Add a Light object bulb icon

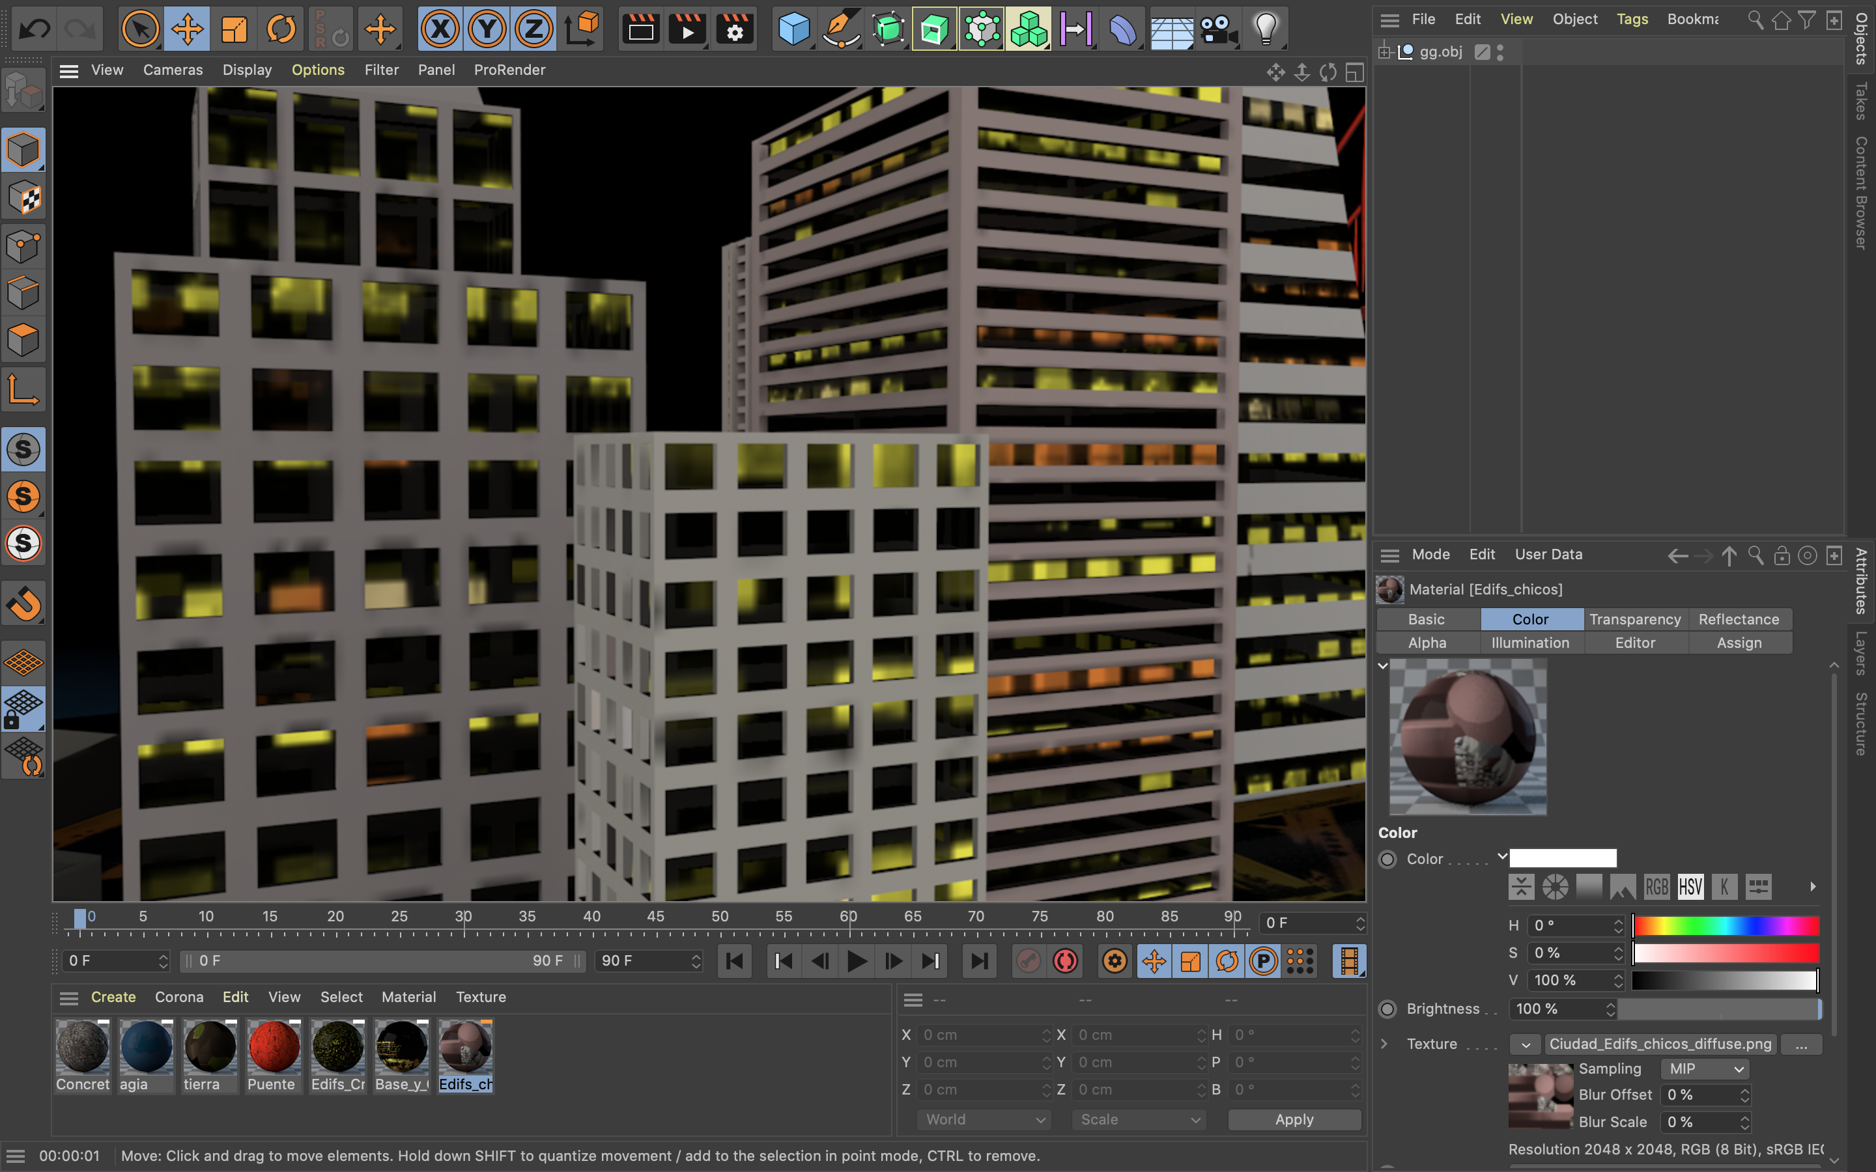1265,29
